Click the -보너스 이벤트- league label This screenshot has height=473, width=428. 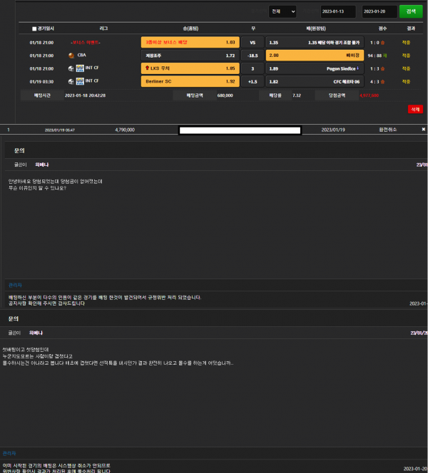click(86, 43)
